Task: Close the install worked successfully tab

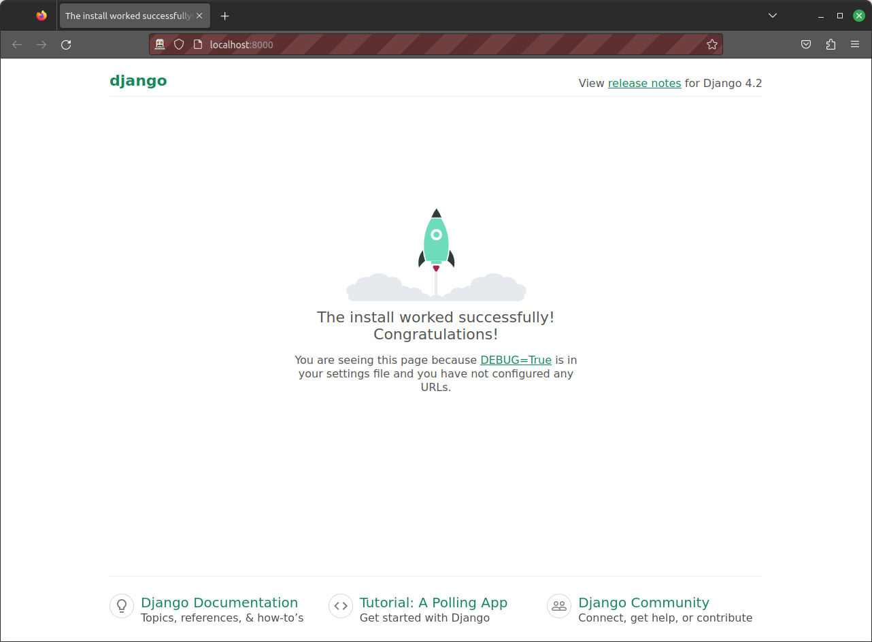Action: [x=199, y=16]
